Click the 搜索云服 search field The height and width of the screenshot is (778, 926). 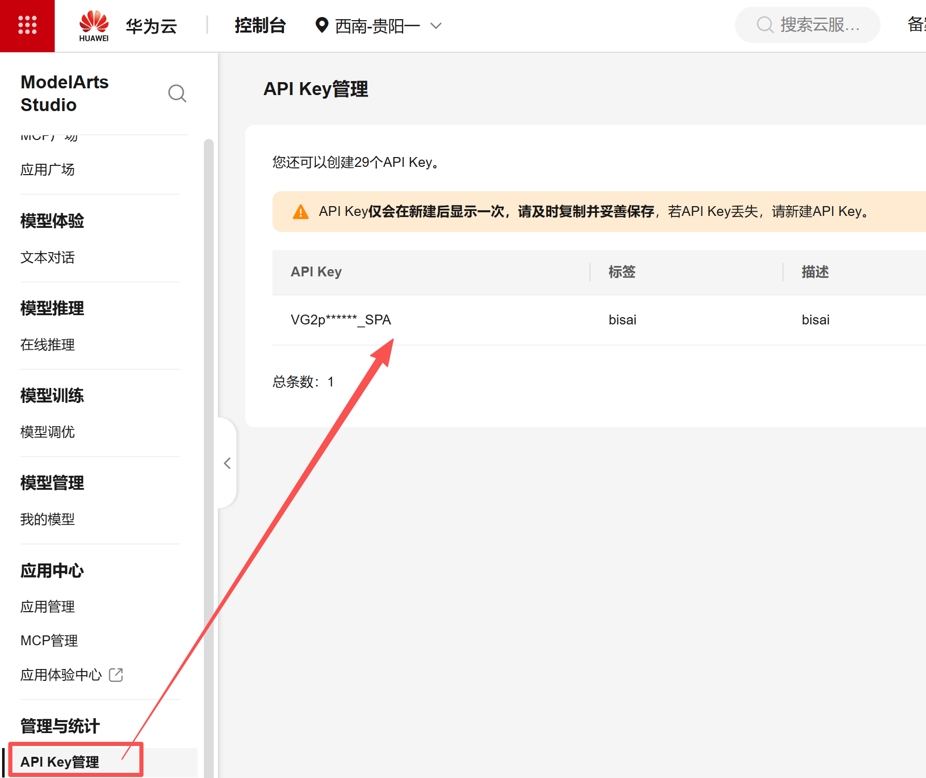click(807, 24)
